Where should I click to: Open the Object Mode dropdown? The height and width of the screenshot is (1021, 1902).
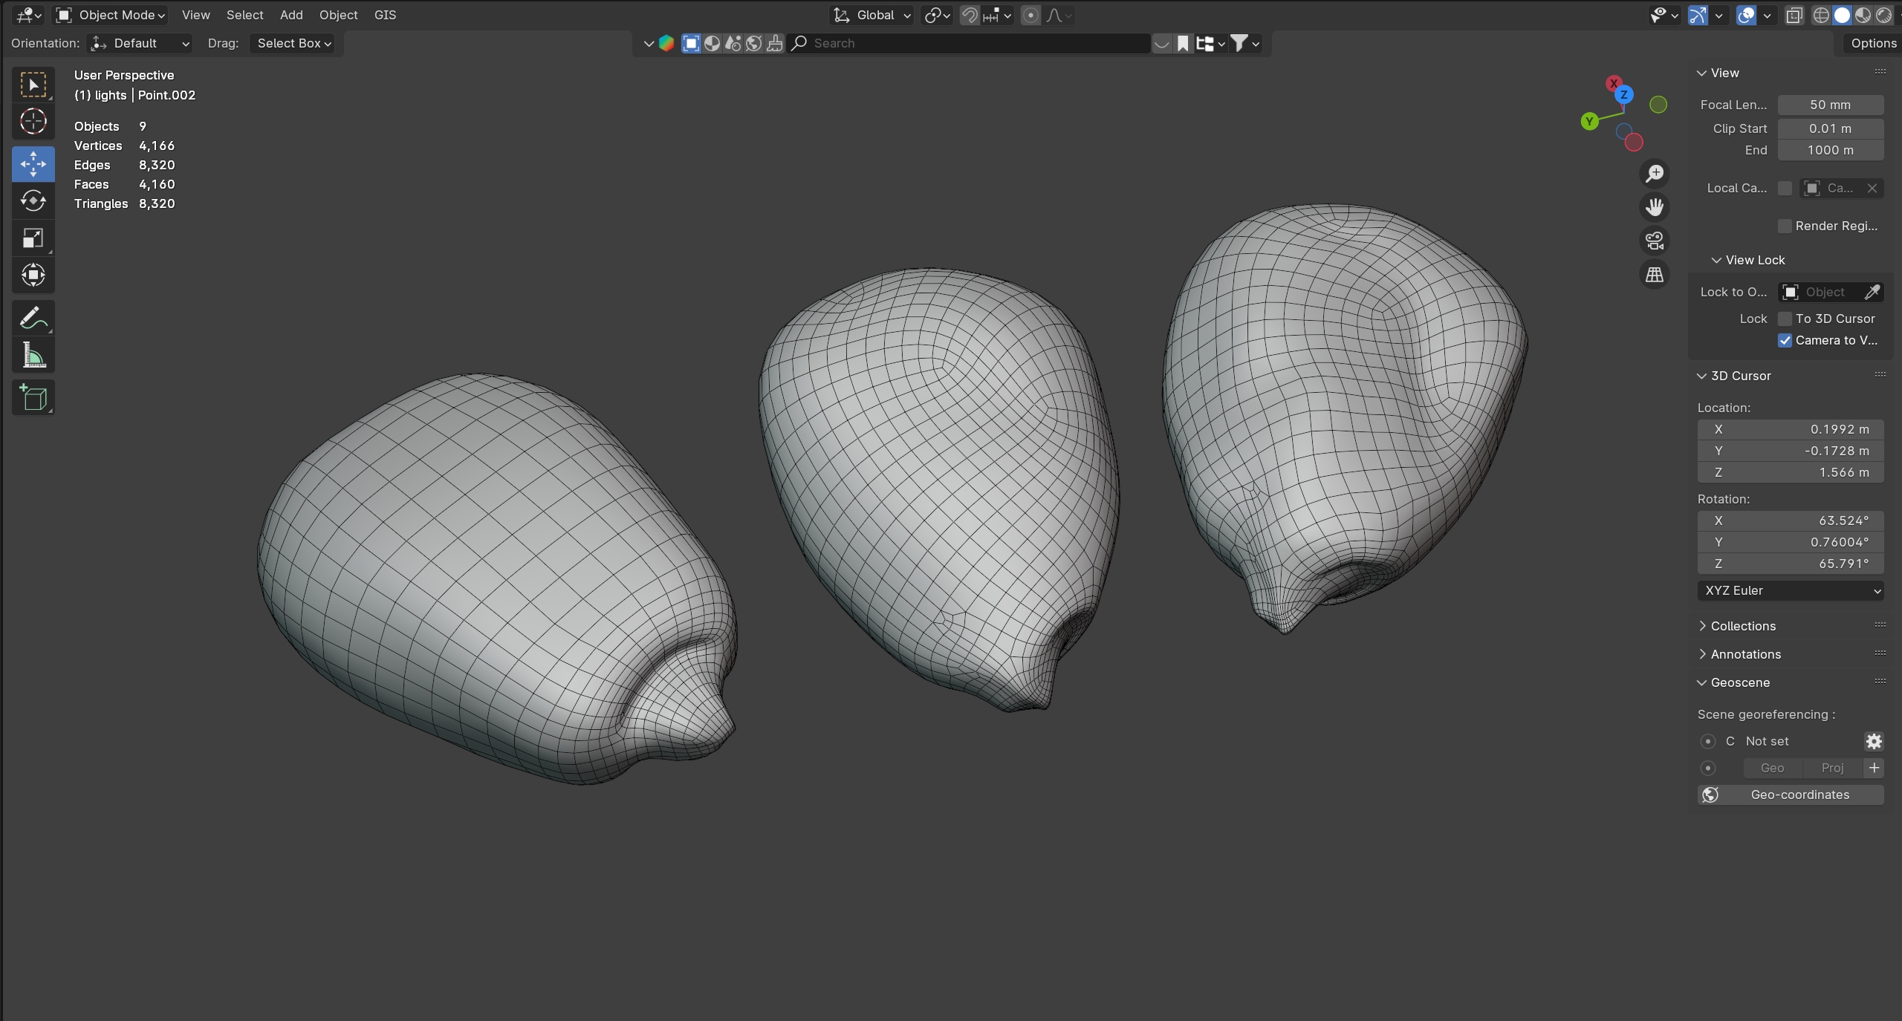tap(111, 15)
